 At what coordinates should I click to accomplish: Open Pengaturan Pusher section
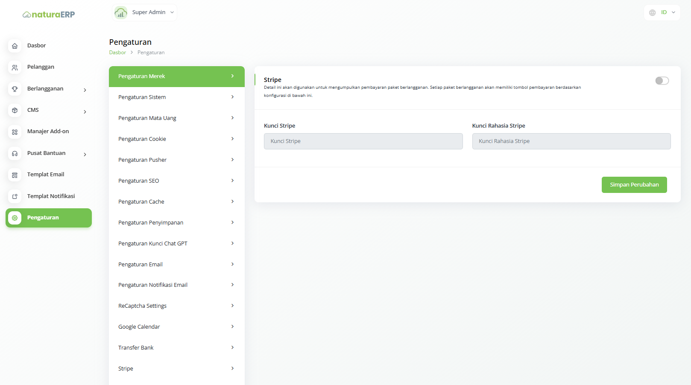[177, 160]
